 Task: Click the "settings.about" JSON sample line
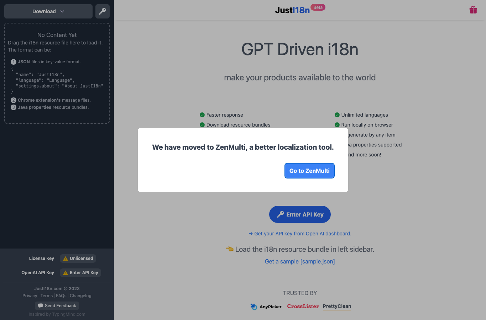59,86
